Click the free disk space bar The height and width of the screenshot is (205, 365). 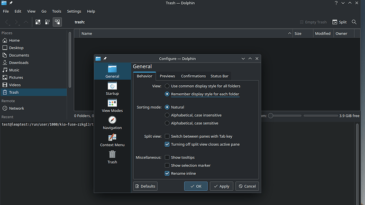pos(321,115)
